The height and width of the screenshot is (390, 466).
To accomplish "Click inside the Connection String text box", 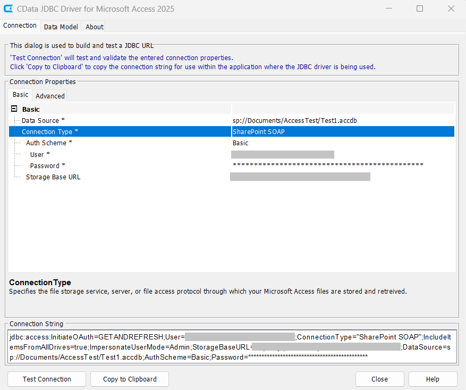I will [x=232, y=346].
